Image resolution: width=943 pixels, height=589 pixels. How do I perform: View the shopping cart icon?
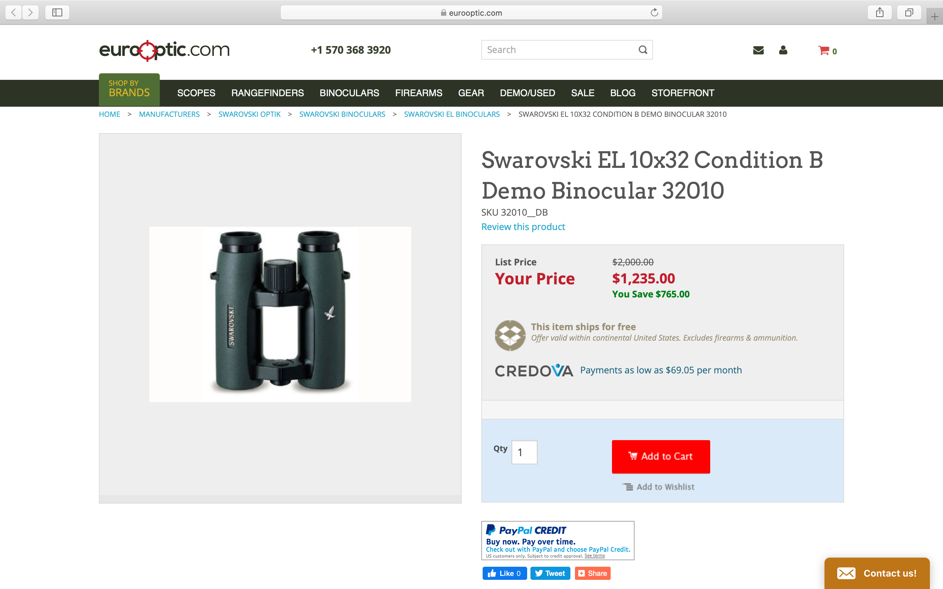click(x=824, y=51)
